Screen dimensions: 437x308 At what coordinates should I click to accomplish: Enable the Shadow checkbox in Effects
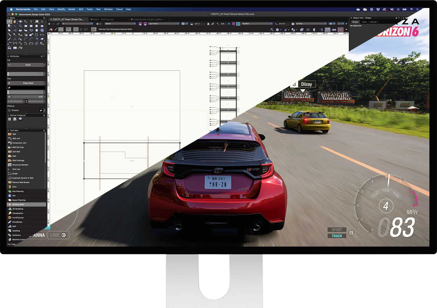coord(9,110)
